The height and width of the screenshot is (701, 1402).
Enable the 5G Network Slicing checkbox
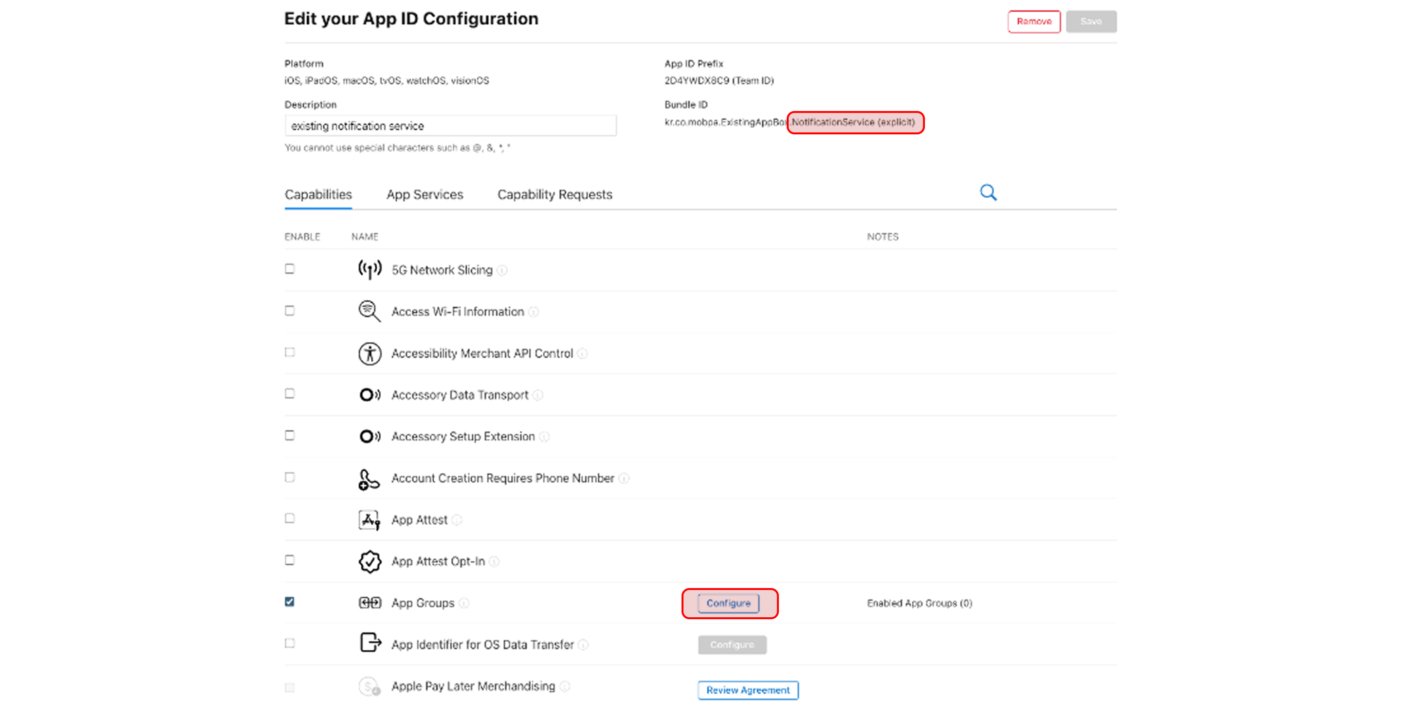coord(290,269)
